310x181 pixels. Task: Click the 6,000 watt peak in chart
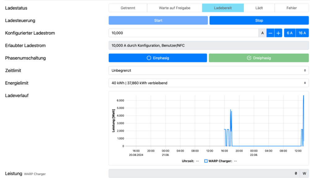303,96
